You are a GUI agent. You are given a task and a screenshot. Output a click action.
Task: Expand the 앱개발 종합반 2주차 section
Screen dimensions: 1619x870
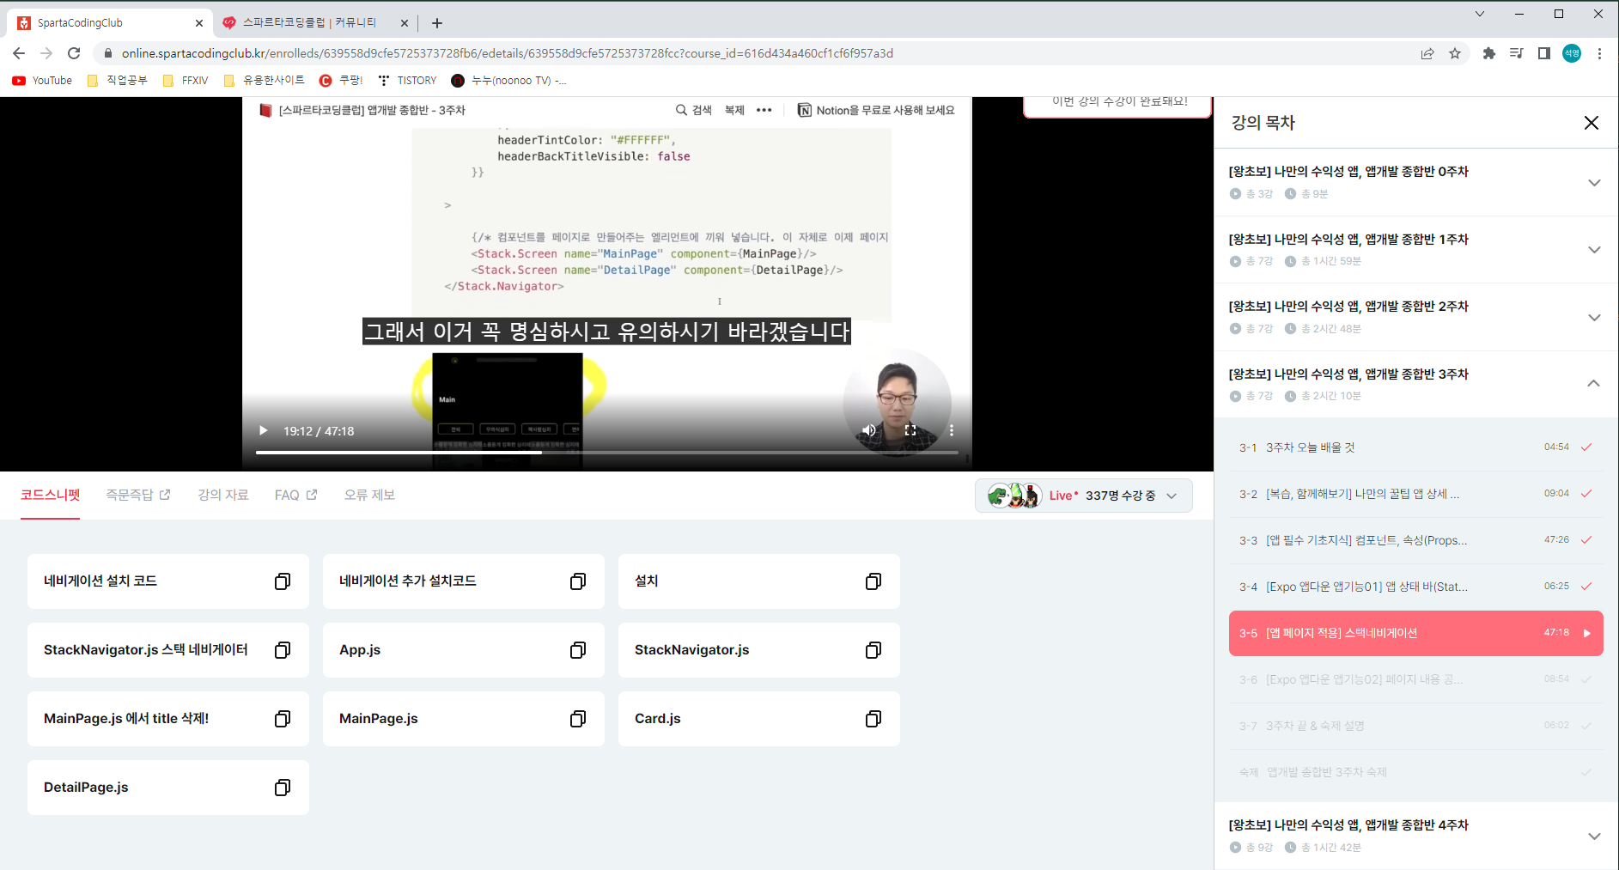coord(1594,317)
